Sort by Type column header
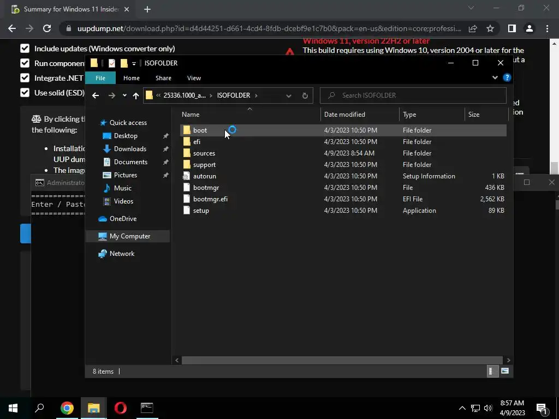 pyautogui.click(x=432, y=115)
